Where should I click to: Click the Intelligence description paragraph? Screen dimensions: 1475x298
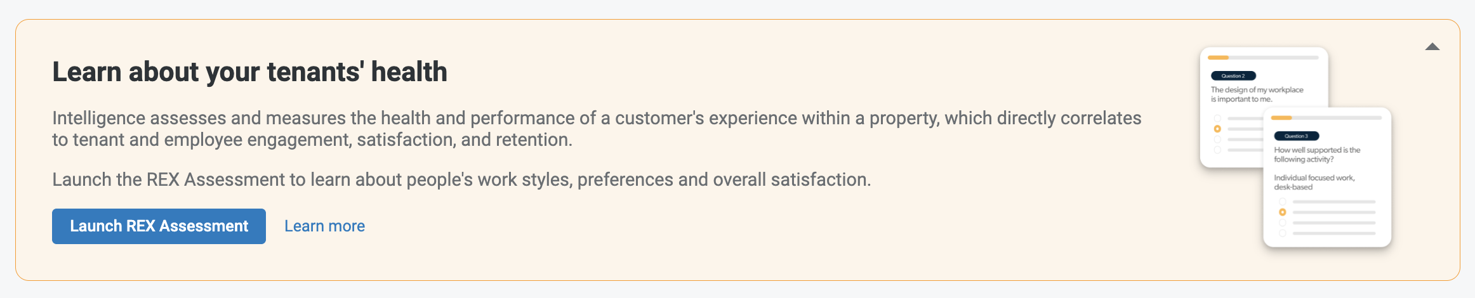(x=597, y=129)
